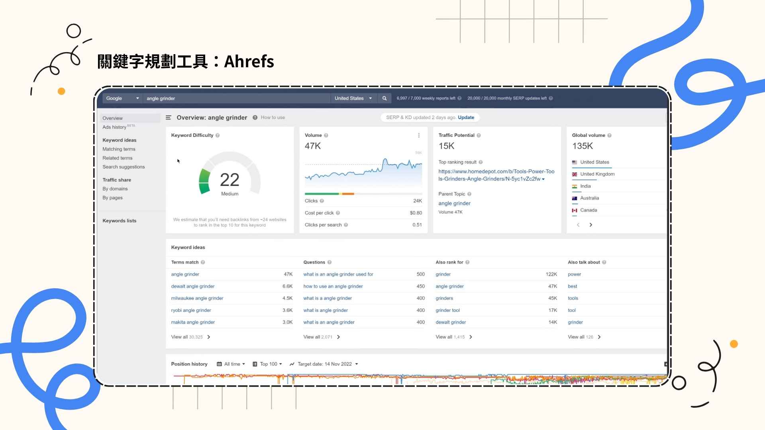Select Overview in the sidebar
765x430 pixels.
pos(130,118)
